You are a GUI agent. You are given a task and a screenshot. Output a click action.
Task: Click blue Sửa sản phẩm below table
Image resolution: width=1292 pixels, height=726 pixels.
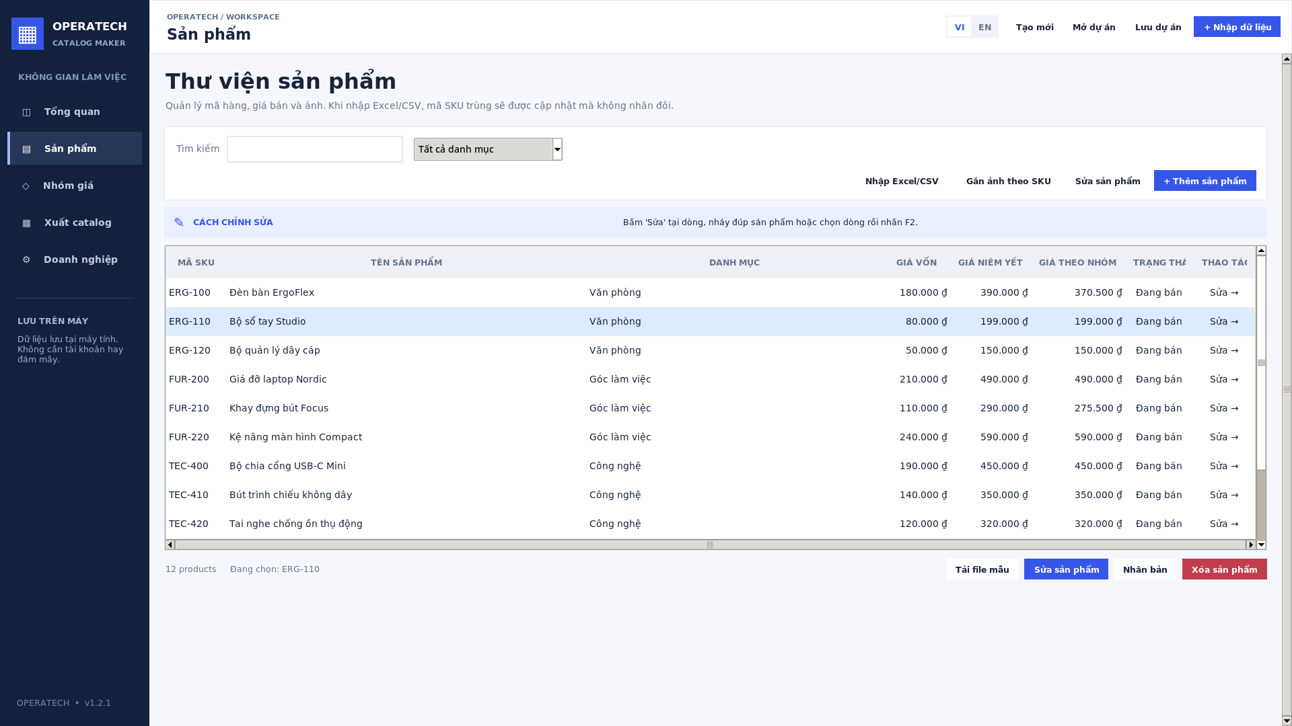pyautogui.click(x=1066, y=569)
